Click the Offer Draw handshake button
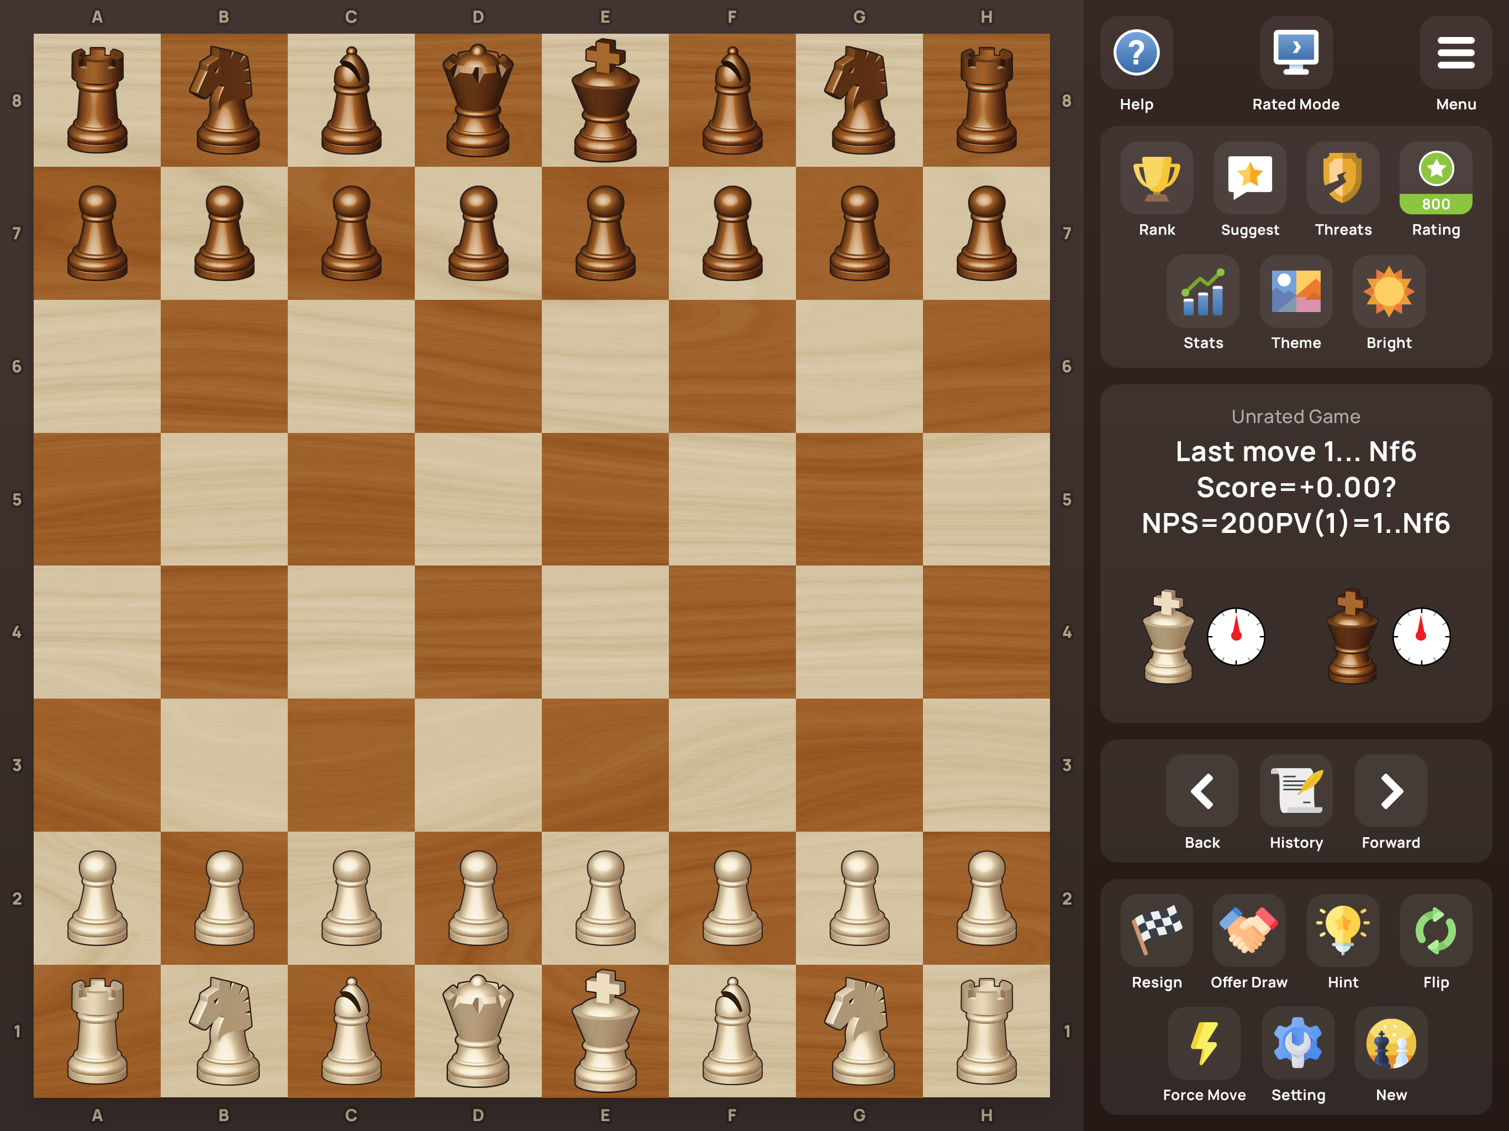Viewport: 1509px width, 1131px height. [x=1248, y=931]
